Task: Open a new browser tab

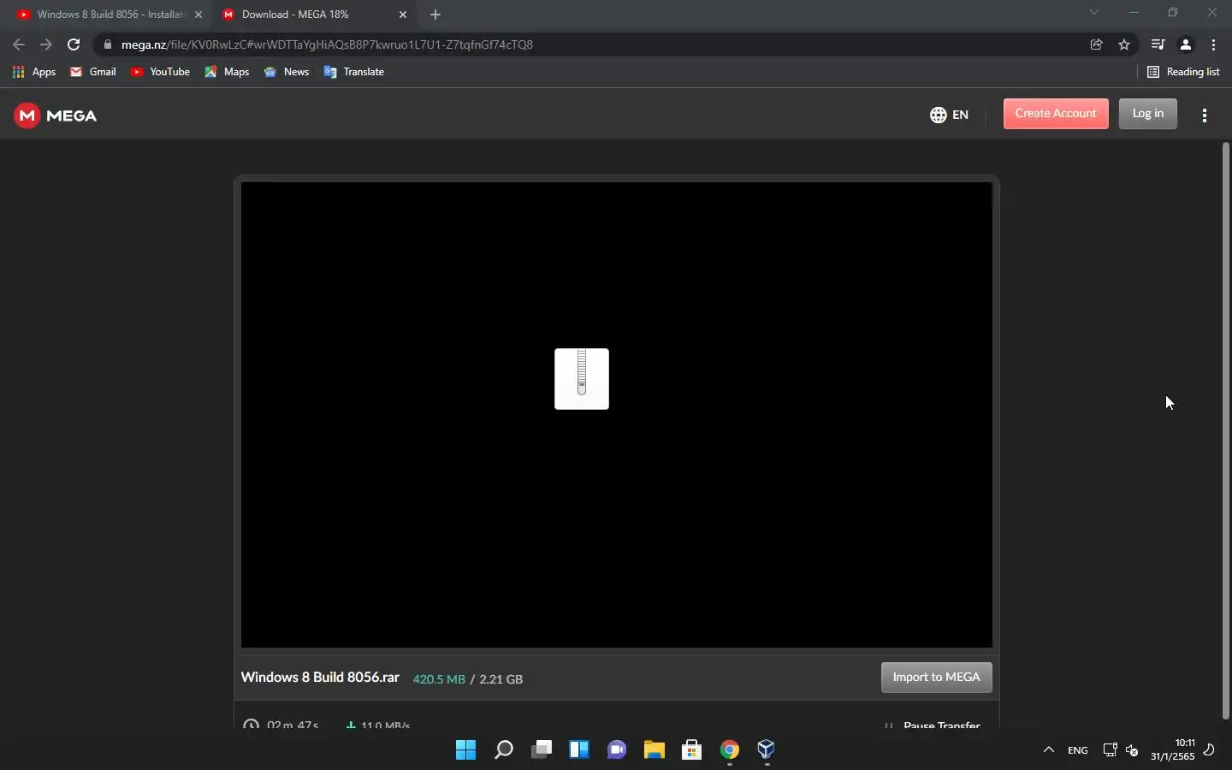Action: [435, 15]
